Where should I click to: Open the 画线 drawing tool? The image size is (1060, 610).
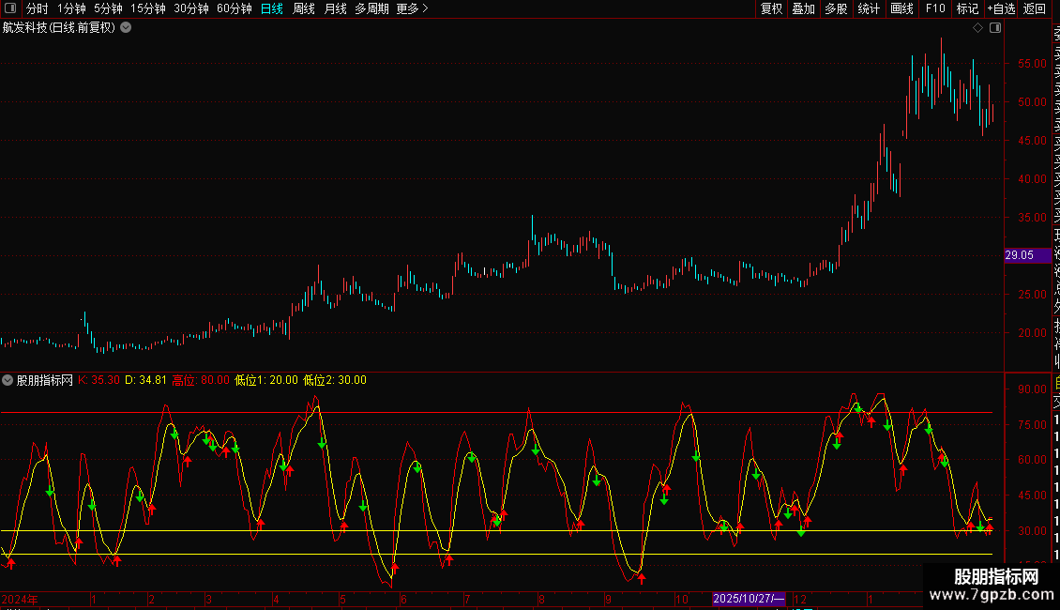point(901,9)
